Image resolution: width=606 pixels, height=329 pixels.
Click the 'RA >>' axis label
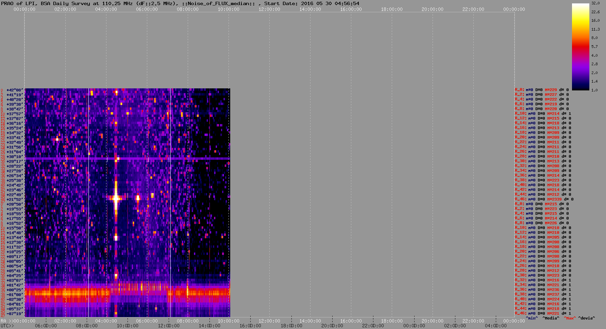pos(6,321)
